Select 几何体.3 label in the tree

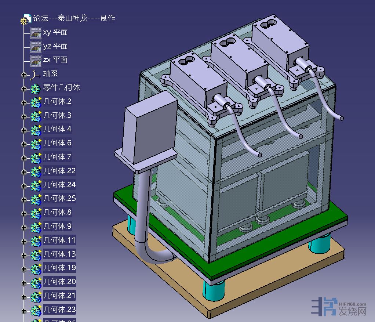(x=57, y=116)
